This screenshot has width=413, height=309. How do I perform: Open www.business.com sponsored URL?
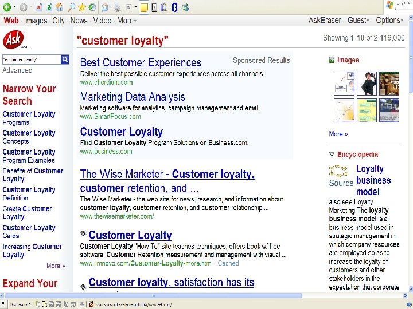coord(106,152)
